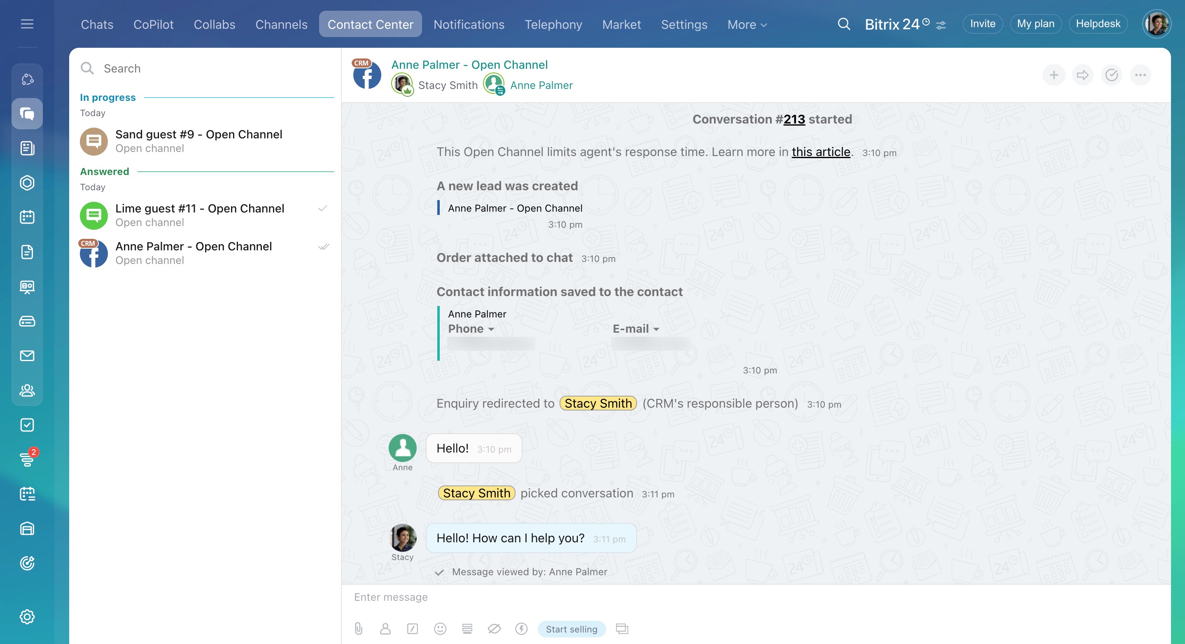1185x644 pixels.
Task: Open the lightning quick actions icon
Action: [521, 629]
